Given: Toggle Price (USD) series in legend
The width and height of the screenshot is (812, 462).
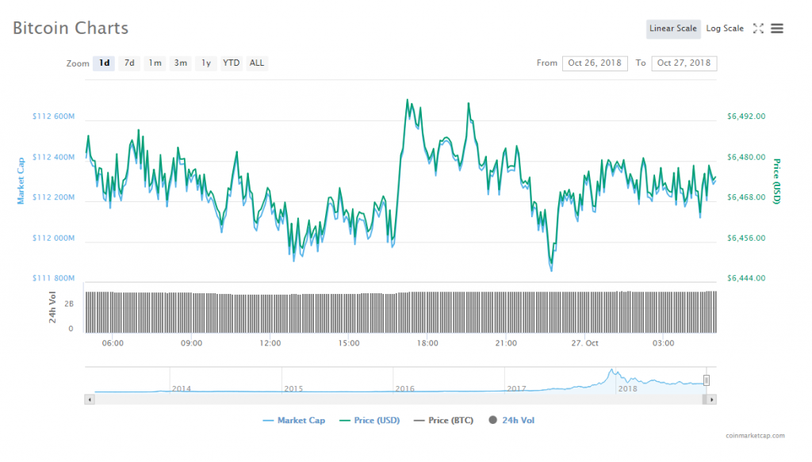Looking at the screenshot, I should click(370, 420).
